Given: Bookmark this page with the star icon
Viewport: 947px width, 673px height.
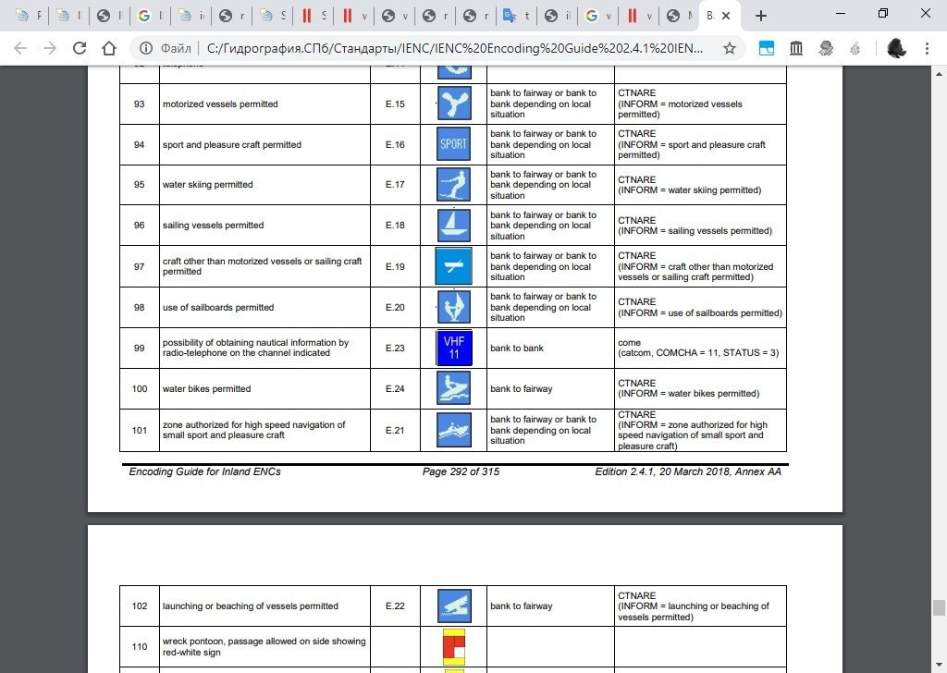Looking at the screenshot, I should tap(730, 48).
